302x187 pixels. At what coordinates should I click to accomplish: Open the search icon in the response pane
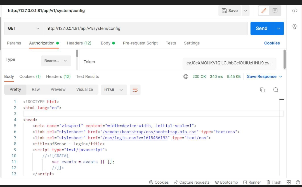276,90
